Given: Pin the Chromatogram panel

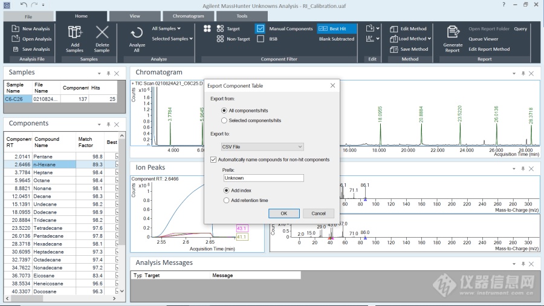Looking at the screenshot, I should pos(523,74).
